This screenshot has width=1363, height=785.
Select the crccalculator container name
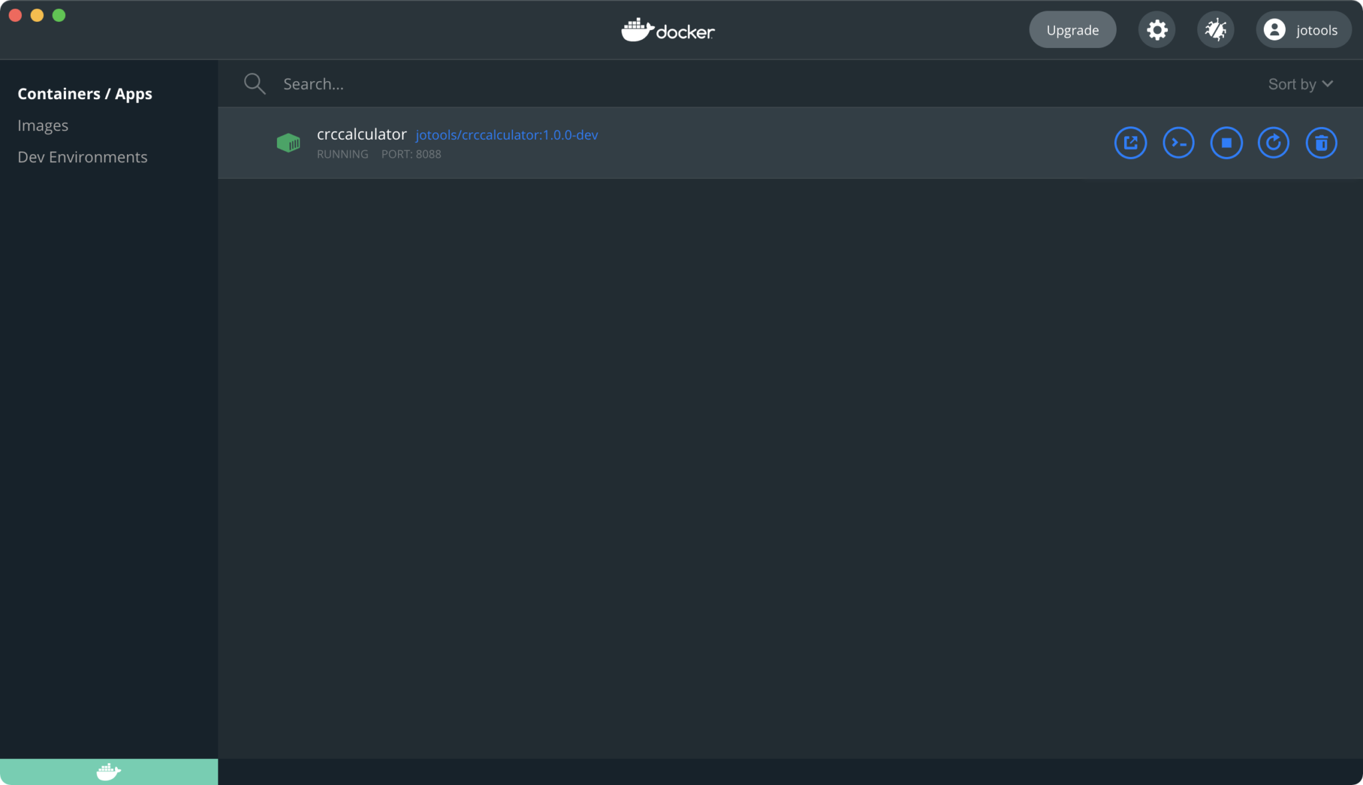(361, 134)
